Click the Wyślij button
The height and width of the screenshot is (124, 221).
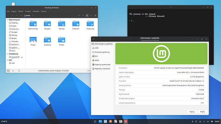pos(202,112)
